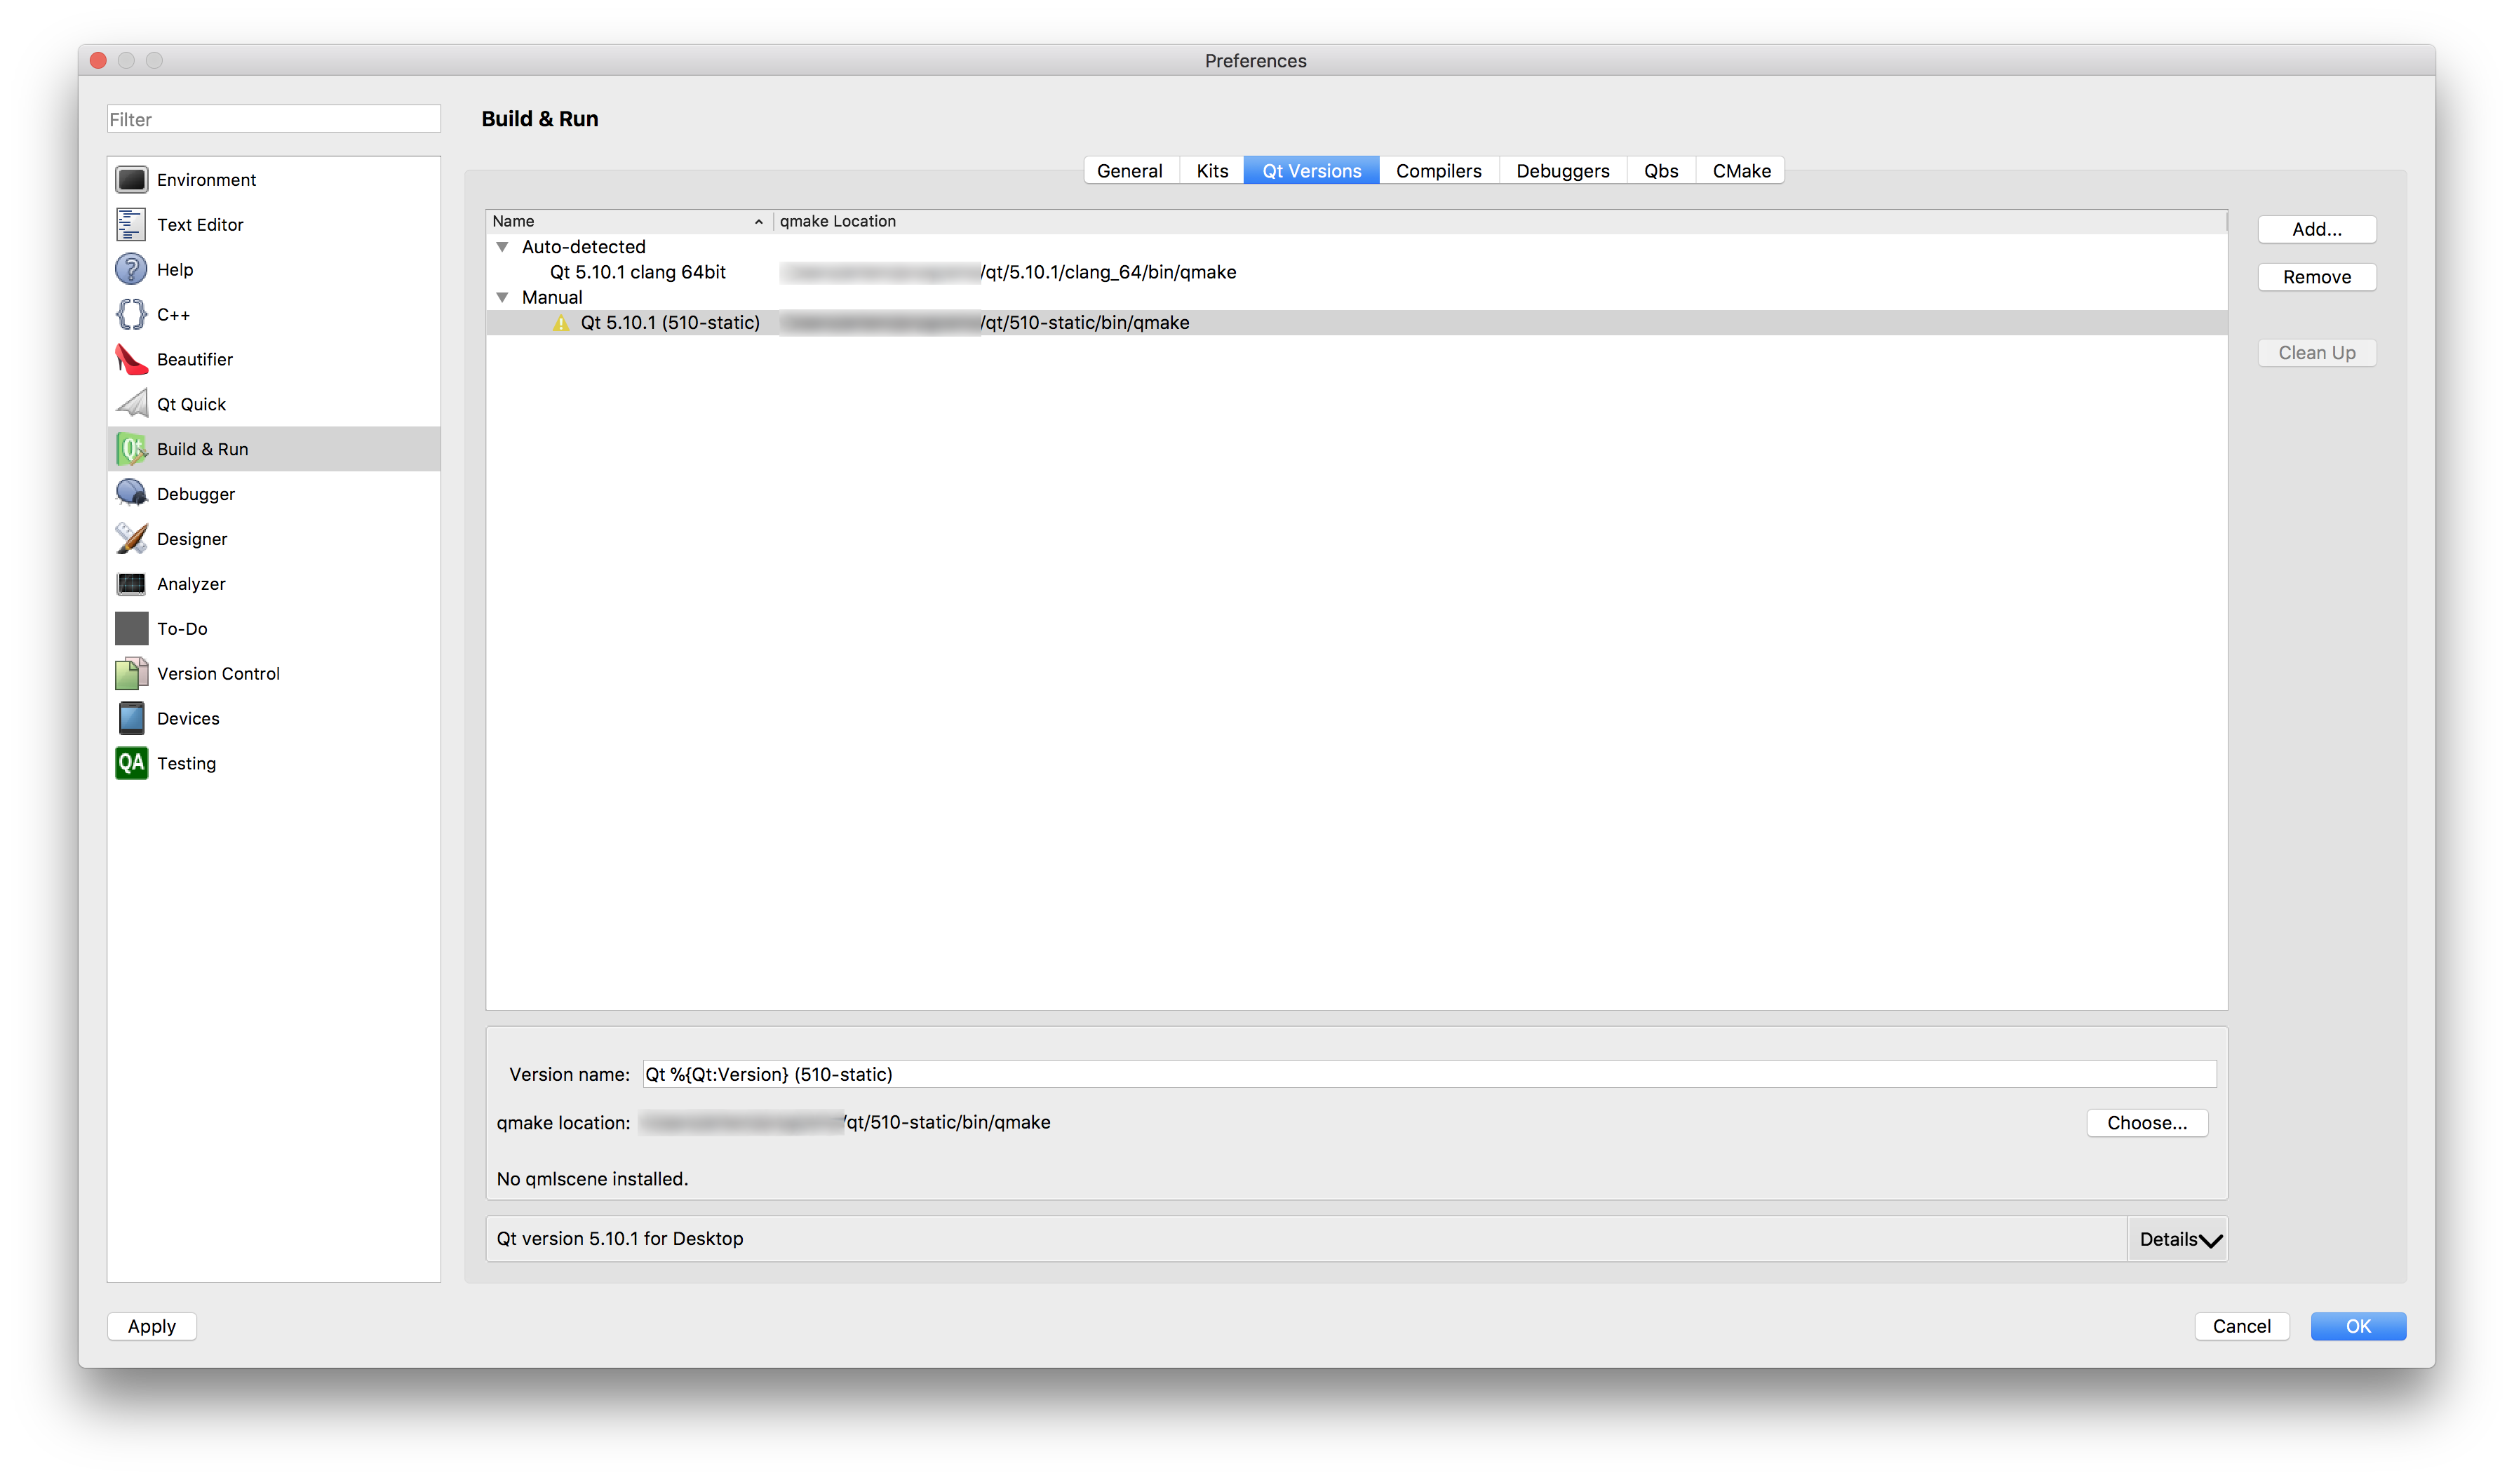Click the Add... button
The image size is (2514, 1480).
click(2316, 229)
